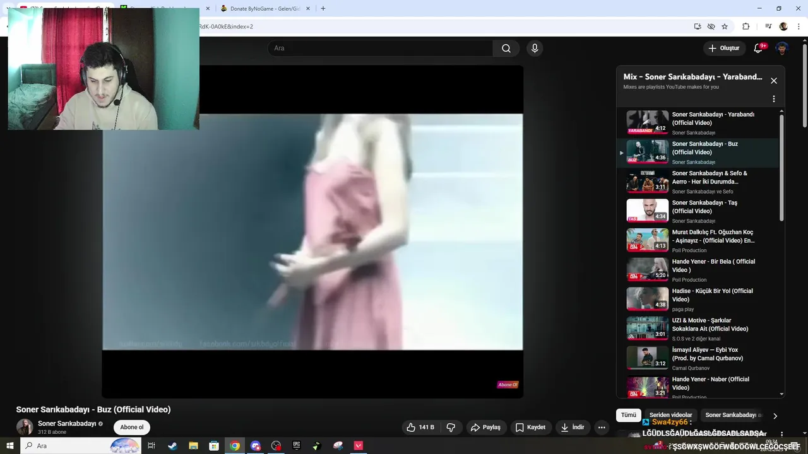808x454 pixels.
Task: Open Task View in taskbar
Action: click(151, 446)
